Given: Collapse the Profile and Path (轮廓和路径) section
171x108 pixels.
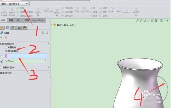Looking at the screenshot, I should click(48, 44).
